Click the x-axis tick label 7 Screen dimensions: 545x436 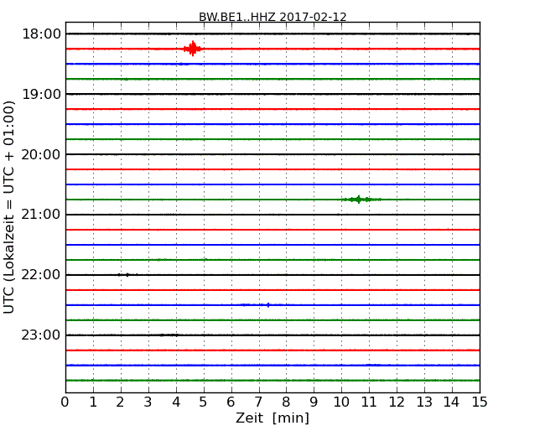(258, 402)
